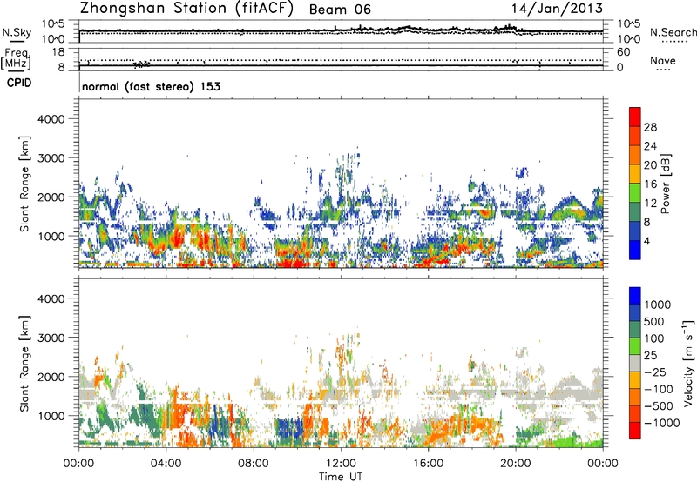Click the 20:00 time tick label

(x=516, y=464)
